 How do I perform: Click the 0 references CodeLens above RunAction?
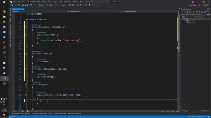click(x=37, y=25)
